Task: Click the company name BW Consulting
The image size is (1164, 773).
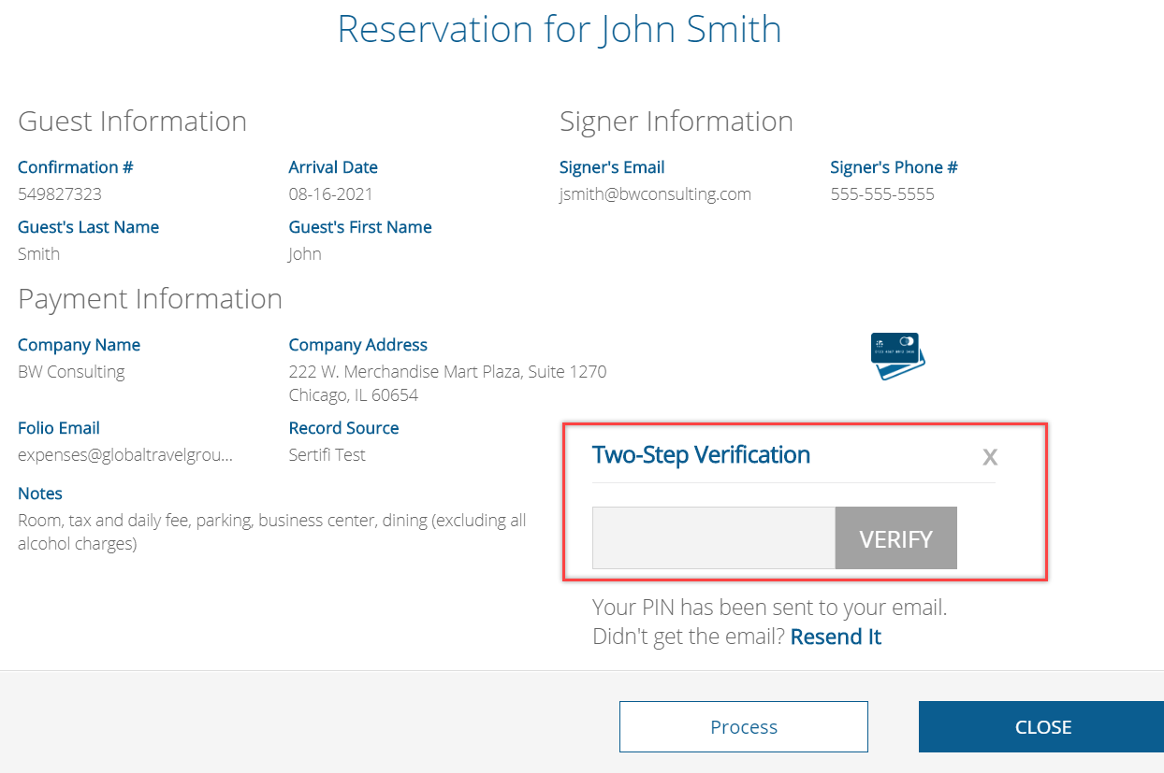Action: tap(71, 372)
